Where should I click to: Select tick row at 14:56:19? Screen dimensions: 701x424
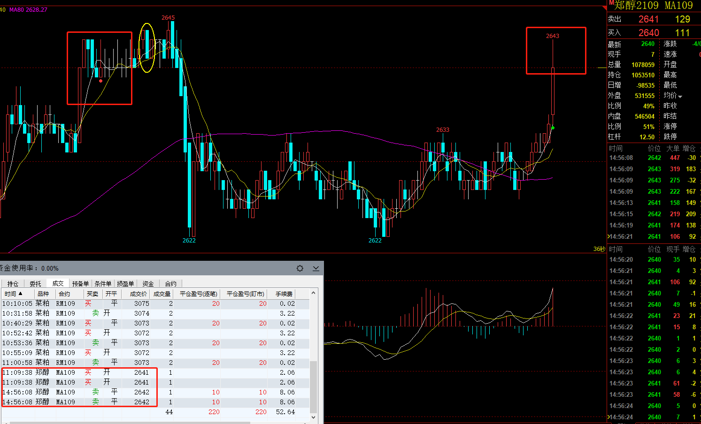click(654, 225)
